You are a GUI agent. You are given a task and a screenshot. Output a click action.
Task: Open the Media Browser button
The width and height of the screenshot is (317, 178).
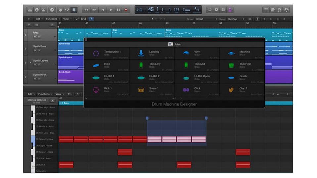tap(286, 10)
